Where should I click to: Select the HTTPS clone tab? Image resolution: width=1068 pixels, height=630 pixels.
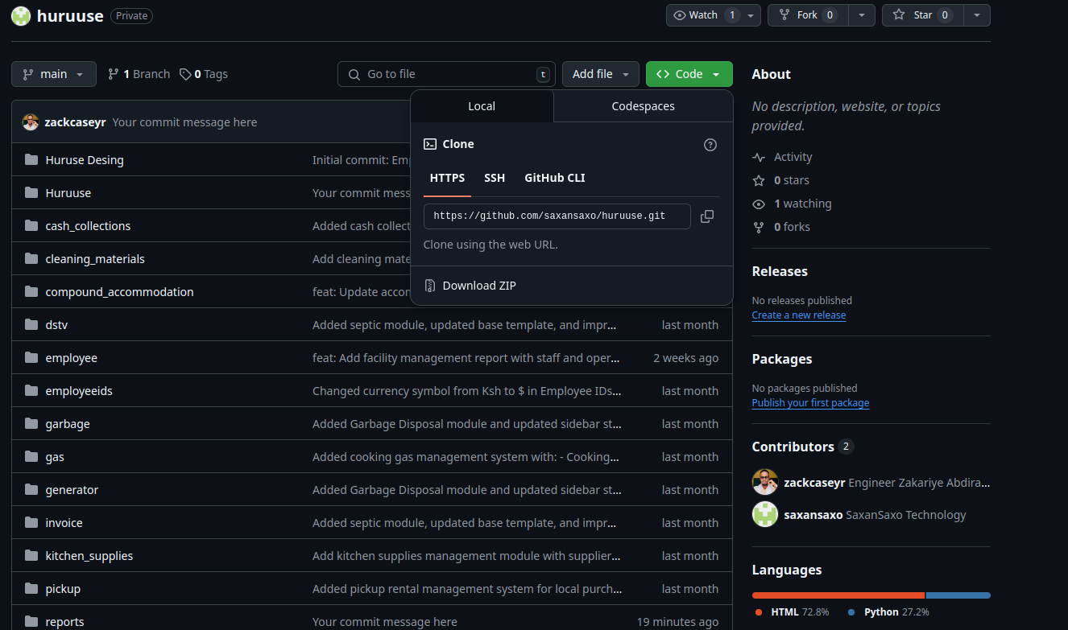tap(447, 178)
